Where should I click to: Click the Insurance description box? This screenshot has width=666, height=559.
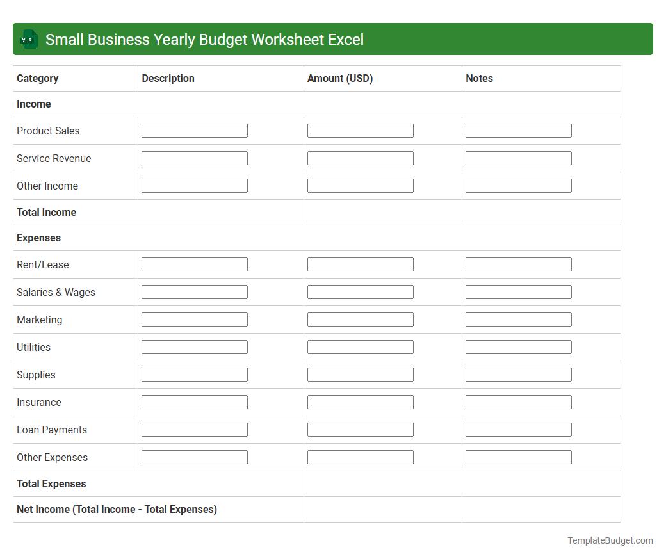coord(194,401)
